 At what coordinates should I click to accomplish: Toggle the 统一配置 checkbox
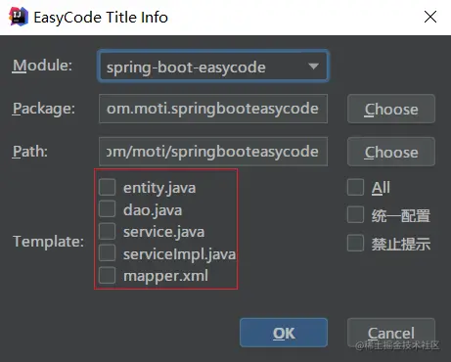tap(355, 214)
